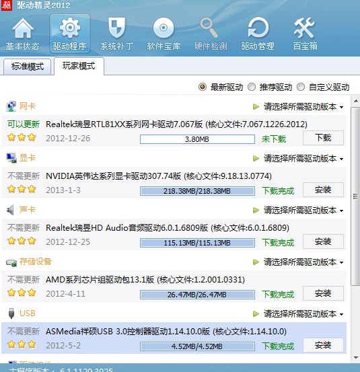
Task: Click the 26.47MB/26.47MB progress bar
Action: tap(197, 295)
